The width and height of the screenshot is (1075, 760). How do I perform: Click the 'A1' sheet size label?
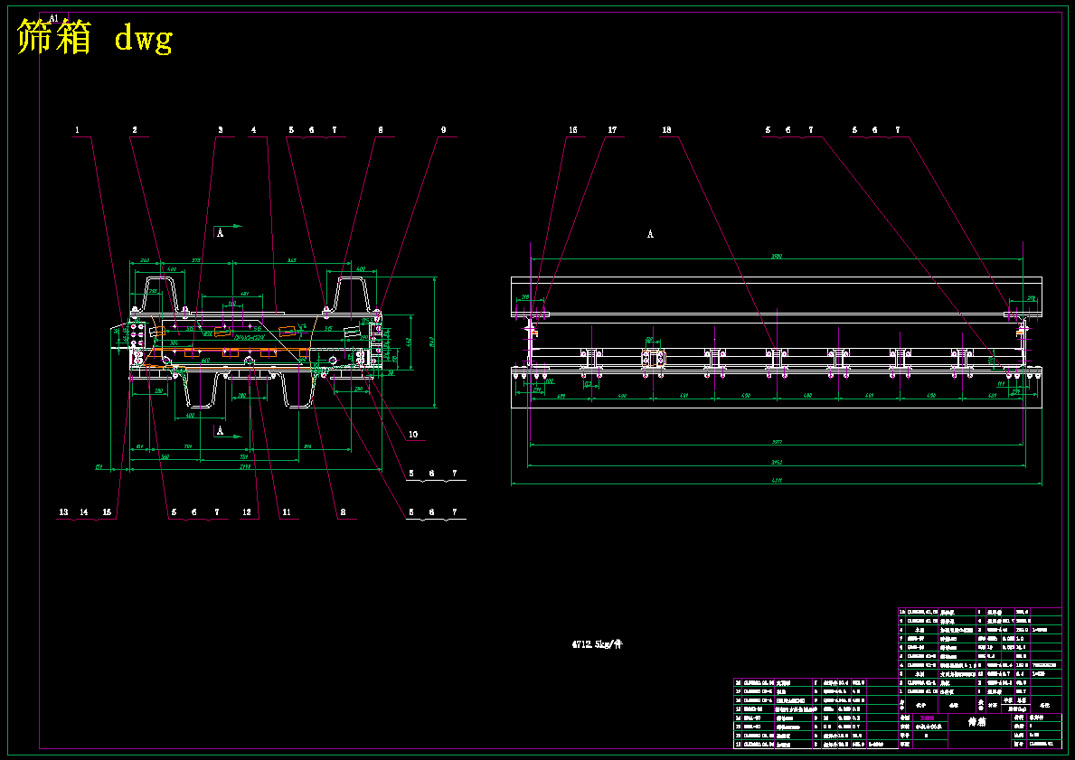[x=54, y=18]
